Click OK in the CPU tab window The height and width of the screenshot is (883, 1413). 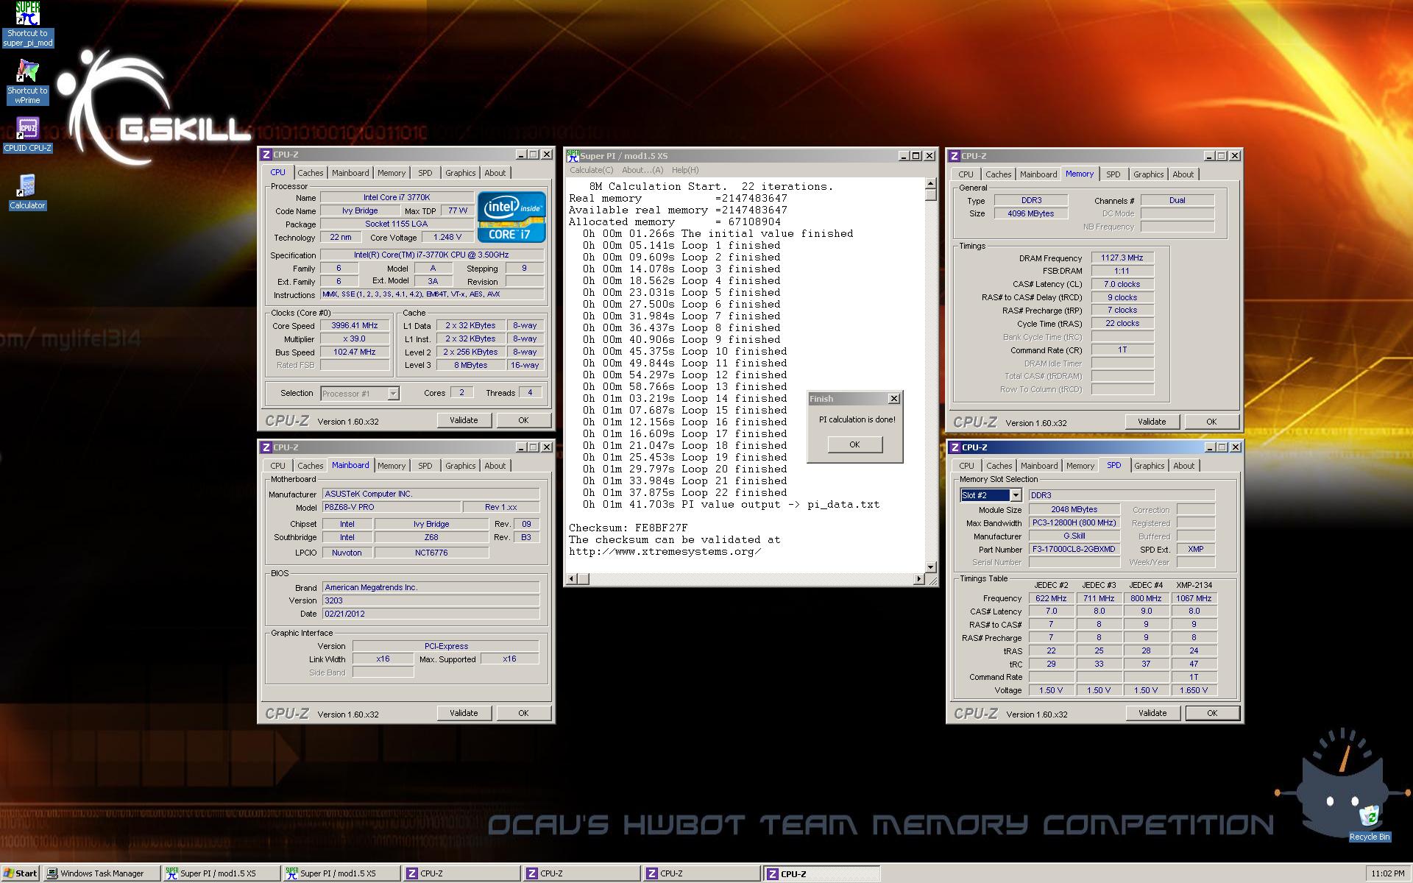tap(523, 420)
